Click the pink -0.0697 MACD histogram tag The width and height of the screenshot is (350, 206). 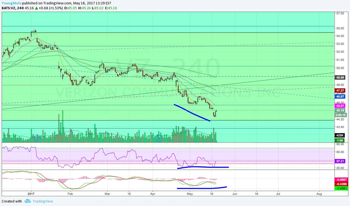click(341, 180)
